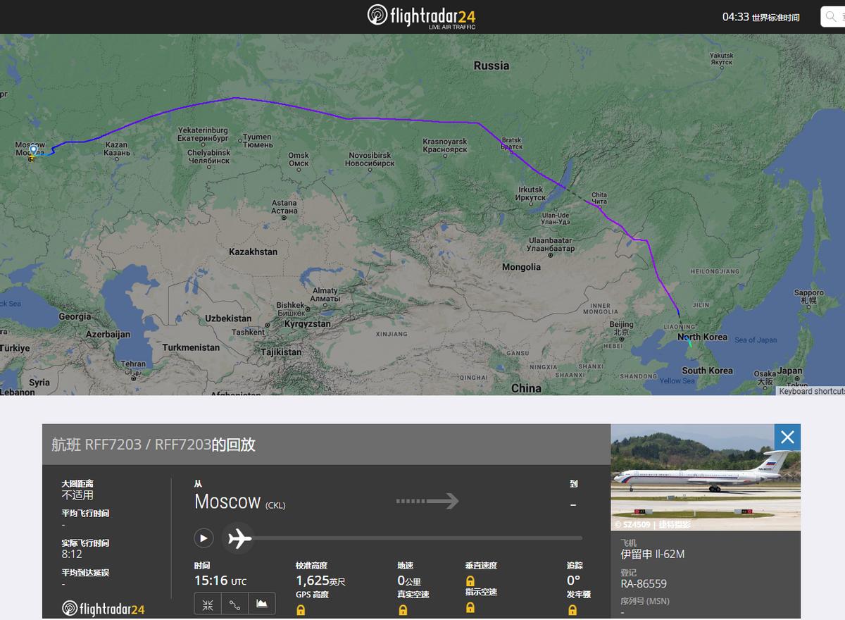Open the Il-62M aircraft photo
This screenshot has width=845, height=620.
tap(706, 477)
